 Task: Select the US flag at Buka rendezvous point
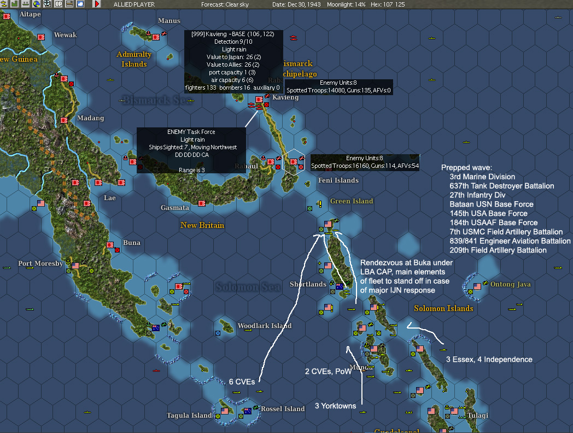tap(328, 224)
